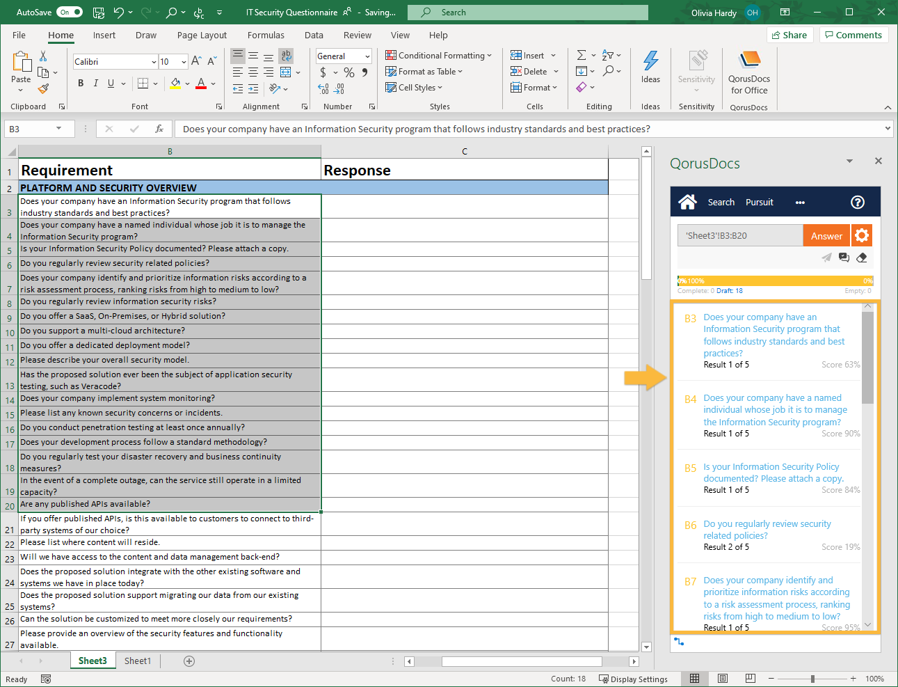898x687 pixels.
Task: Toggle Wrap Text in Alignment group
Action: 286,55
